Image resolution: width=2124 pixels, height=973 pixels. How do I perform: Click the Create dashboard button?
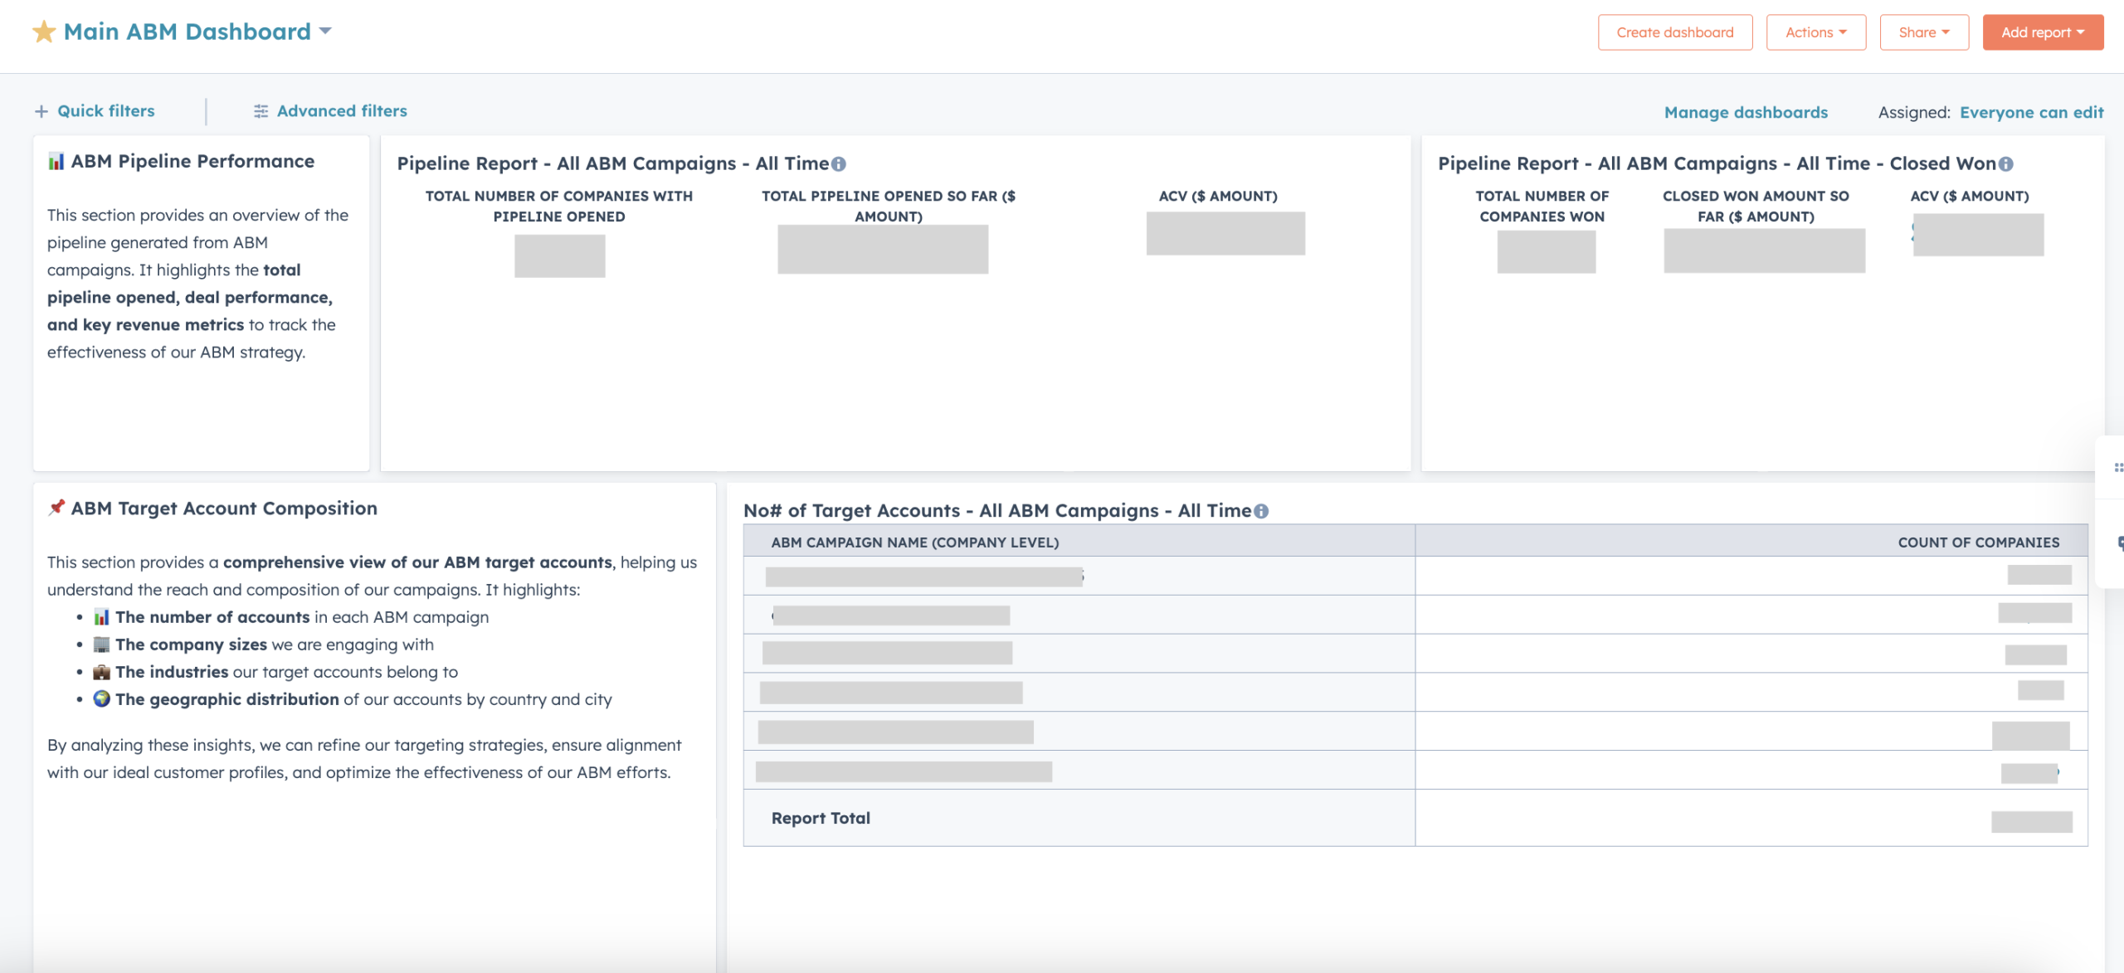[x=1674, y=32]
